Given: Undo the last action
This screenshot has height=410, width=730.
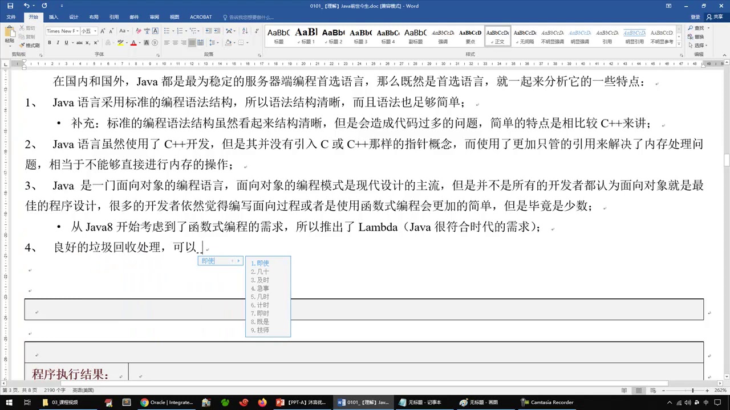Looking at the screenshot, I should [x=26, y=6].
